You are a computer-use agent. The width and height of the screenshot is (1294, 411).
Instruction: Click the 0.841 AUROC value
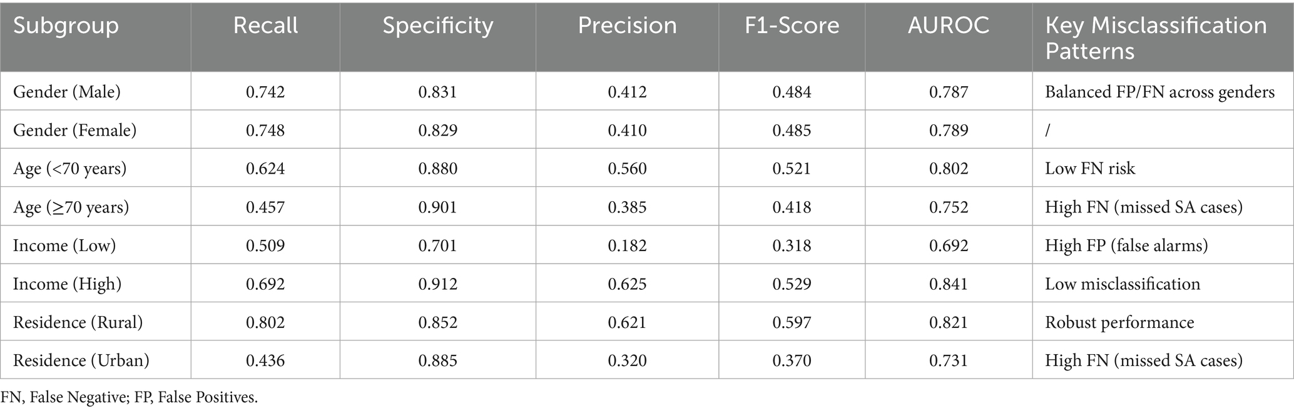tap(949, 284)
